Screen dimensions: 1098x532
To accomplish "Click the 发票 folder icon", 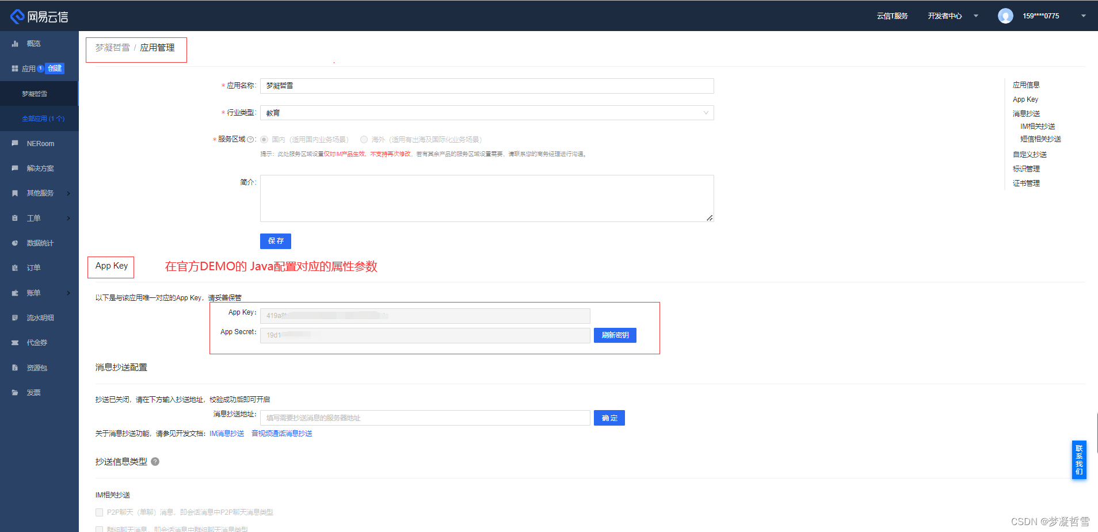I will [x=15, y=392].
